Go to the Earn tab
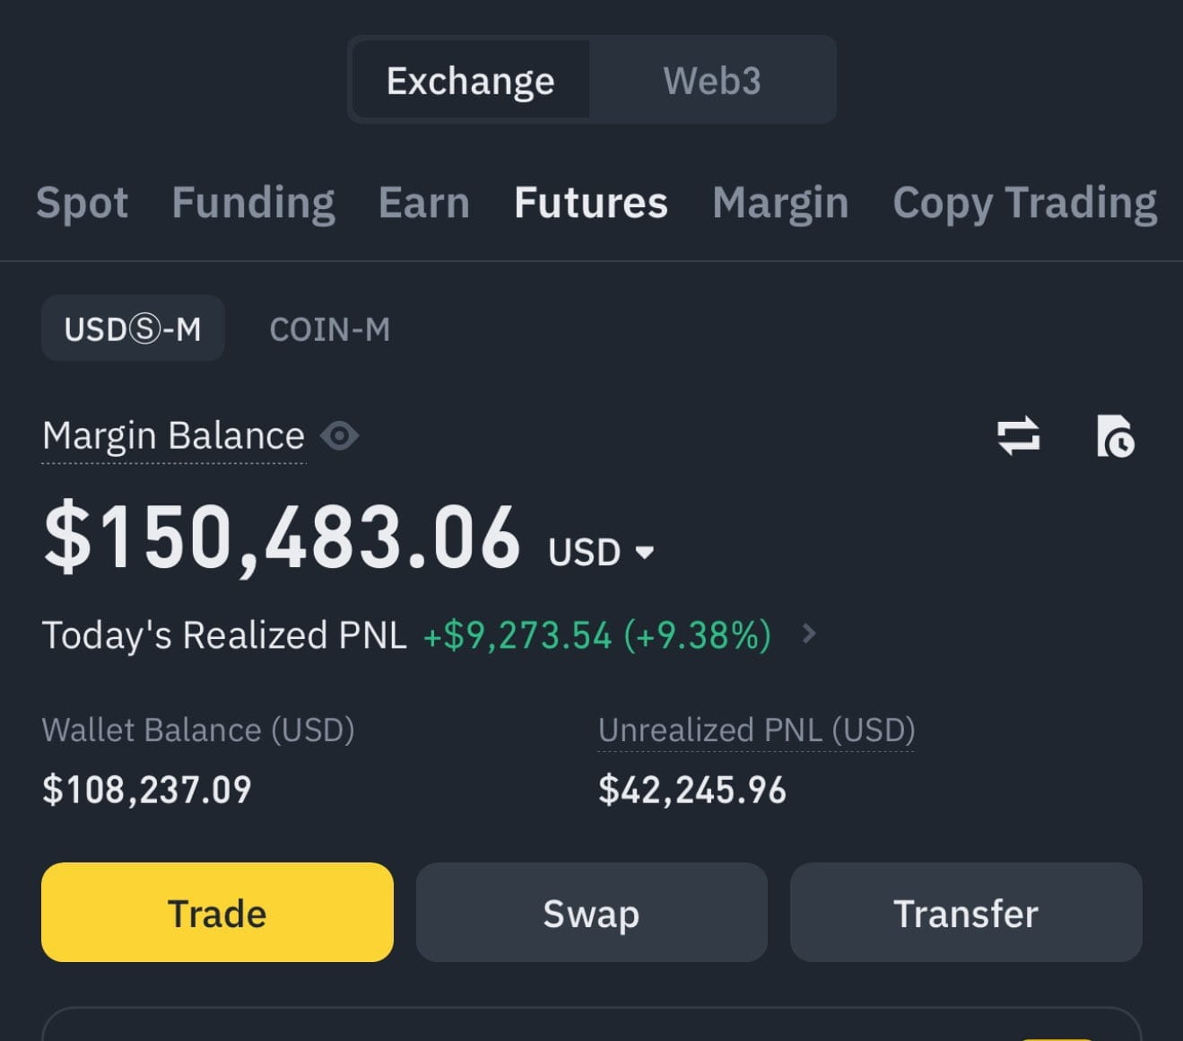Screen dimensions: 1183x1041 pyautogui.click(x=424, y=203)
